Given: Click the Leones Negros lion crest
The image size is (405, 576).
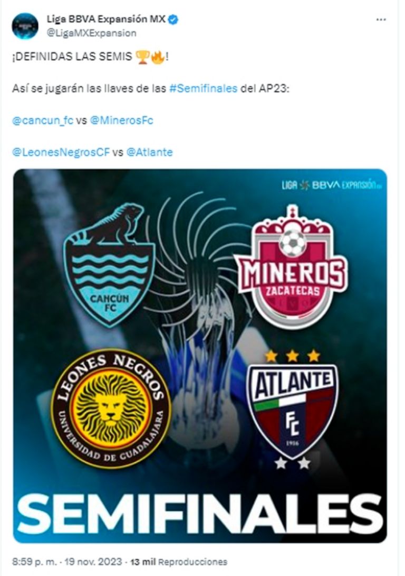Looking at the screenshot, I should 111,408.
